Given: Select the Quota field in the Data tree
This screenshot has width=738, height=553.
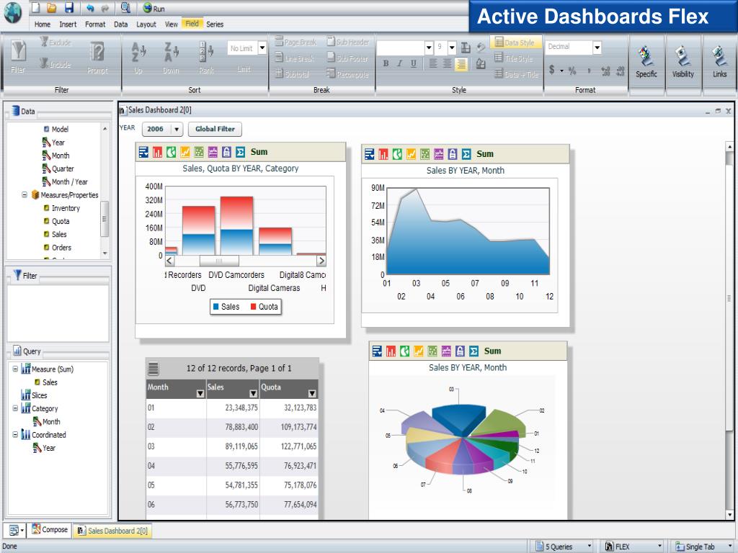Looking at the screenshot, I should tap(61, 221).
